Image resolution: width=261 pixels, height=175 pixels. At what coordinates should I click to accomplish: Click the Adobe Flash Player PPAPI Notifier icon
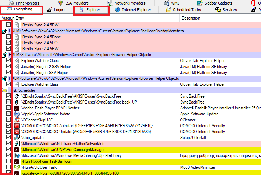(x=17, y=108)
